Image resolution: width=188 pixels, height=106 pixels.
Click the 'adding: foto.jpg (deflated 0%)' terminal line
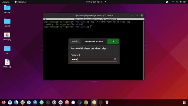[64, 24]
